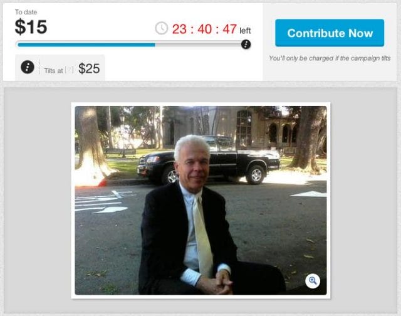Click the clock icon beside the countdown
Screen dimensions: 401x316
tap(162, 28)
